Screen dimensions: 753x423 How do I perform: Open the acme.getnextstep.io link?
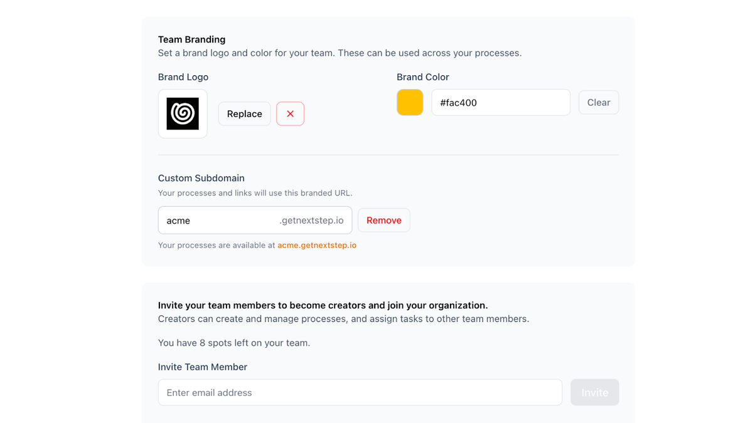[317, 245]
